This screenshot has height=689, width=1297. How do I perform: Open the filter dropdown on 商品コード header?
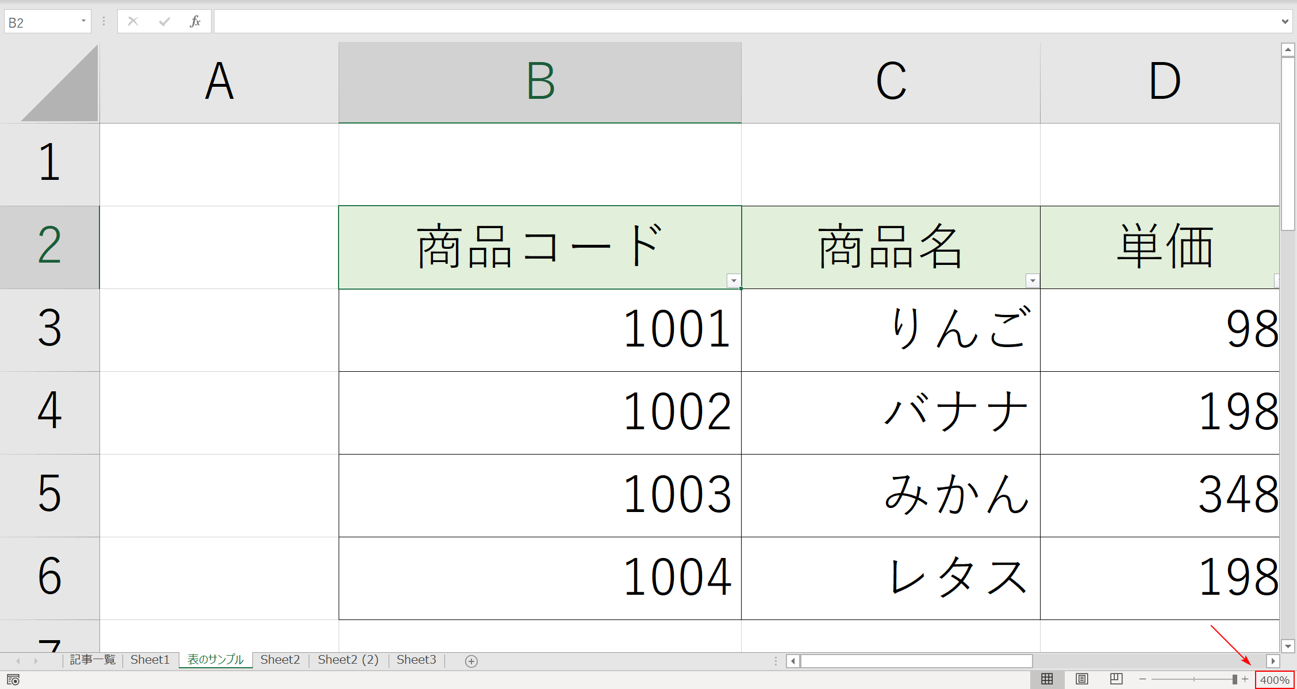(733, 280)
